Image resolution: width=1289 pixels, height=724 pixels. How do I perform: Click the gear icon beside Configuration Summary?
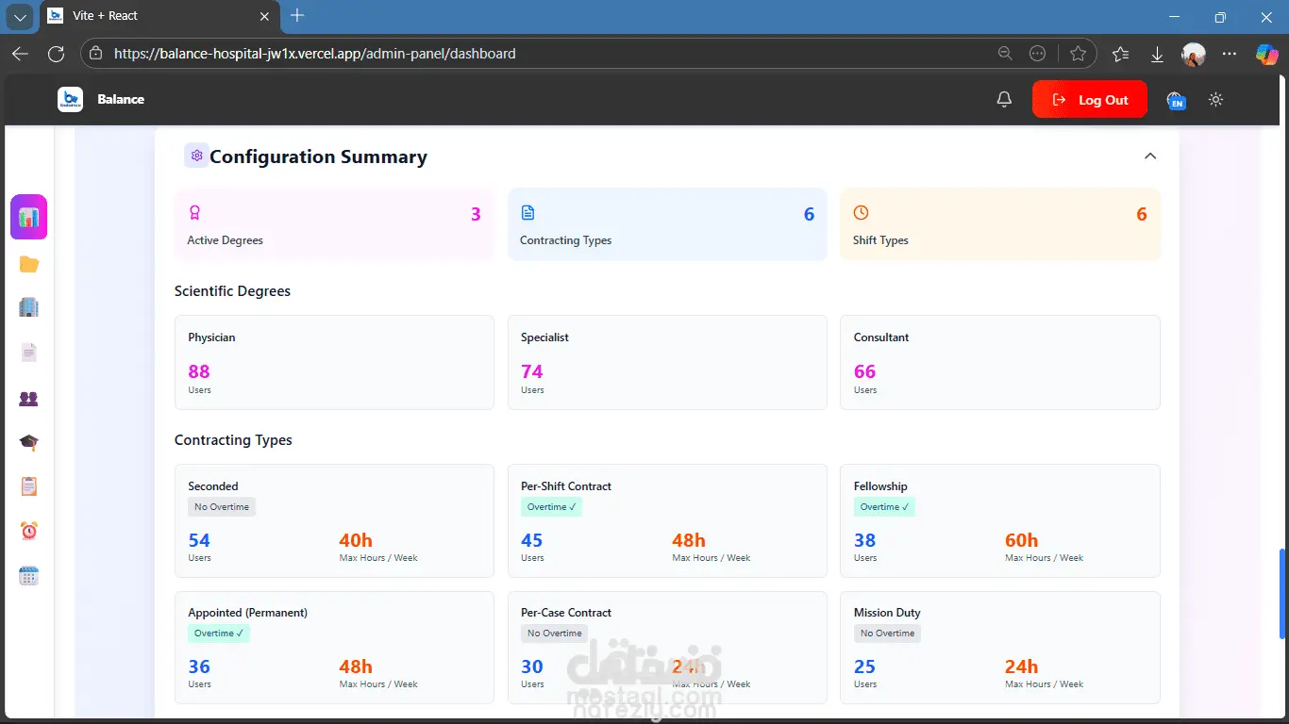(196, 156)
